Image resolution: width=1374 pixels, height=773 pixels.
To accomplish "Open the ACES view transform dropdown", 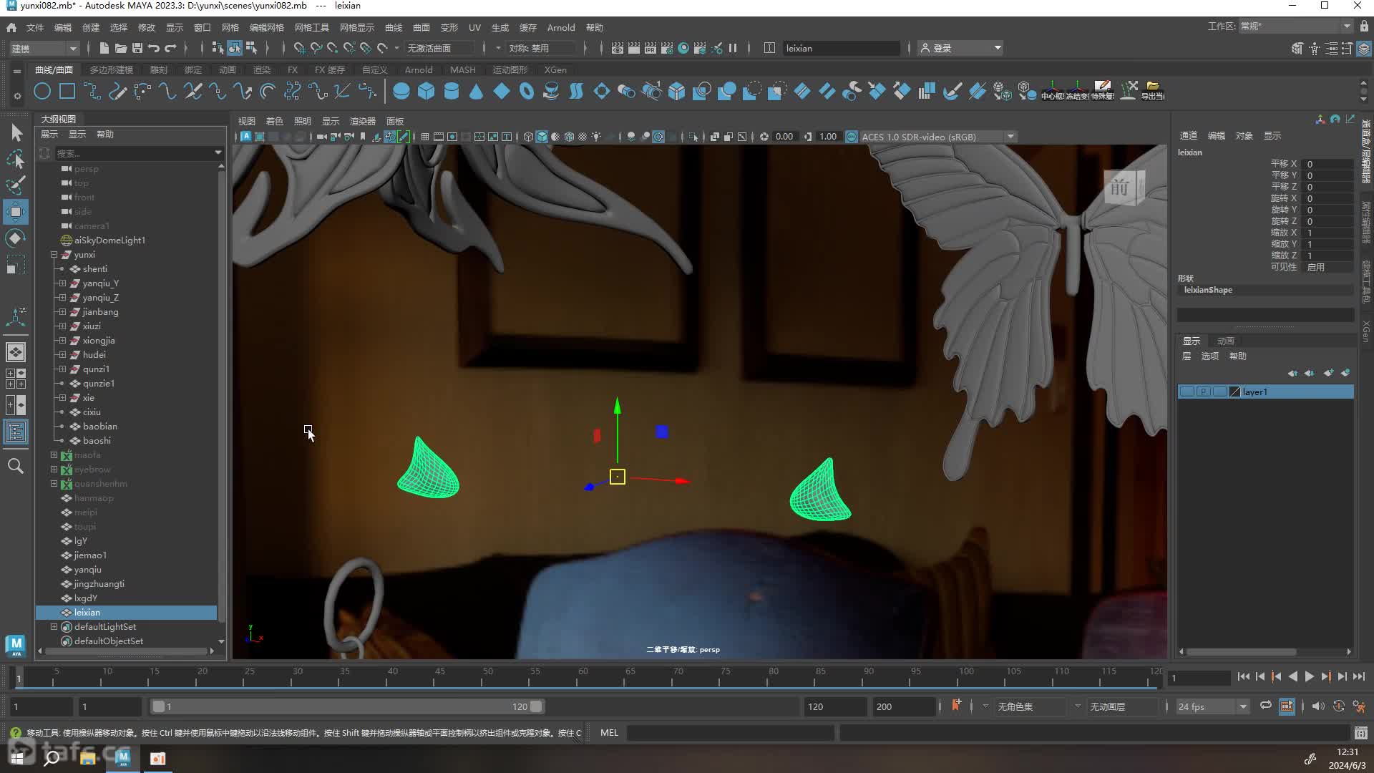I will pyautogui.click(x=1010, y=137).
